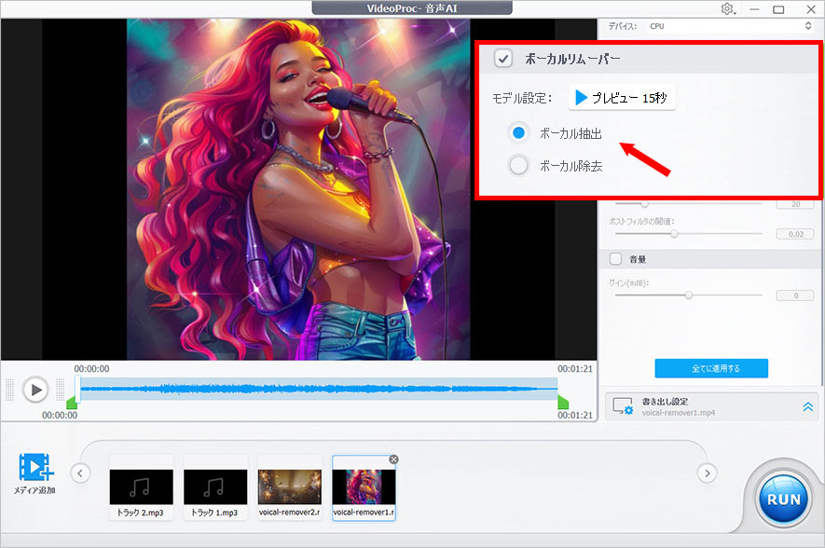The image size is (825, 548).
Task: Adjust the ゲイン(±dB) slider handle
Action: [x=689, y=295]
